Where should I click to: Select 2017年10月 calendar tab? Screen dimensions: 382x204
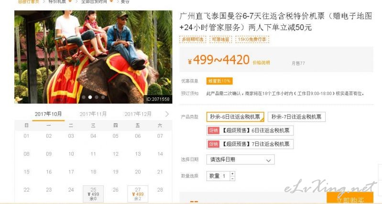(x=48, y=114)
